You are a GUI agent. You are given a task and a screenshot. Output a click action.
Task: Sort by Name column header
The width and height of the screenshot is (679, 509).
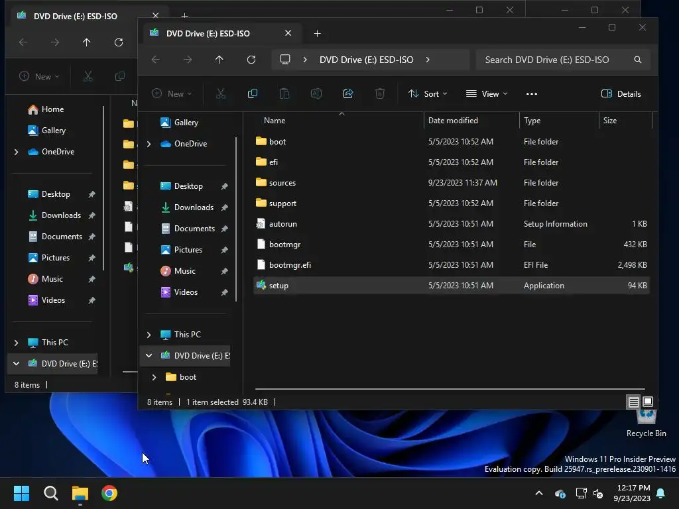click(x=275, y=121)
